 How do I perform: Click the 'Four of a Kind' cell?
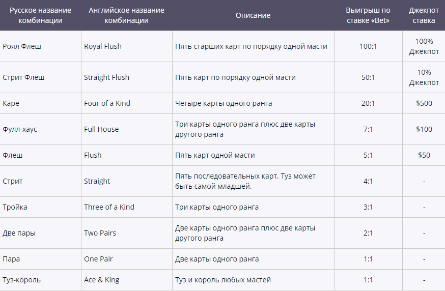(x=107, y=103)
